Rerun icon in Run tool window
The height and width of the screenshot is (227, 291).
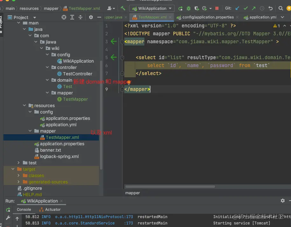point(8,210)
